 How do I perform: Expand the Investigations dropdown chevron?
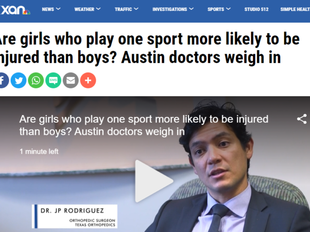[x=191, y=9]
